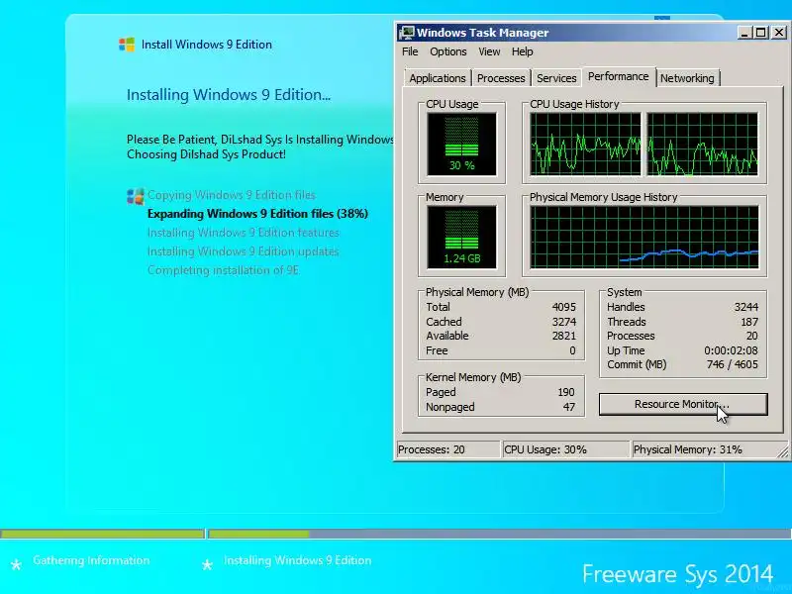Screen dimensions: 792x594
Task: Open the View menu
Action: 489,51
